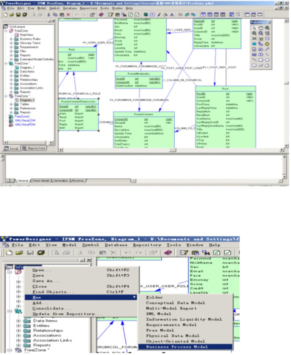The width and height of the screenshot is (291, 355).
Task: Select Save As... in context menu
Action: click(81, 281)
